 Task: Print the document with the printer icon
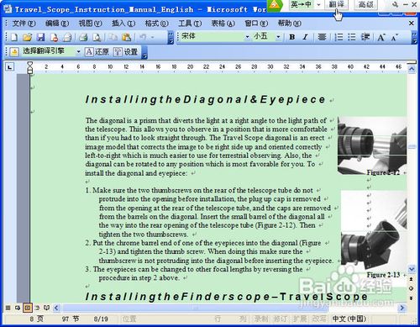pyautogui.click(x=83, y=37)
